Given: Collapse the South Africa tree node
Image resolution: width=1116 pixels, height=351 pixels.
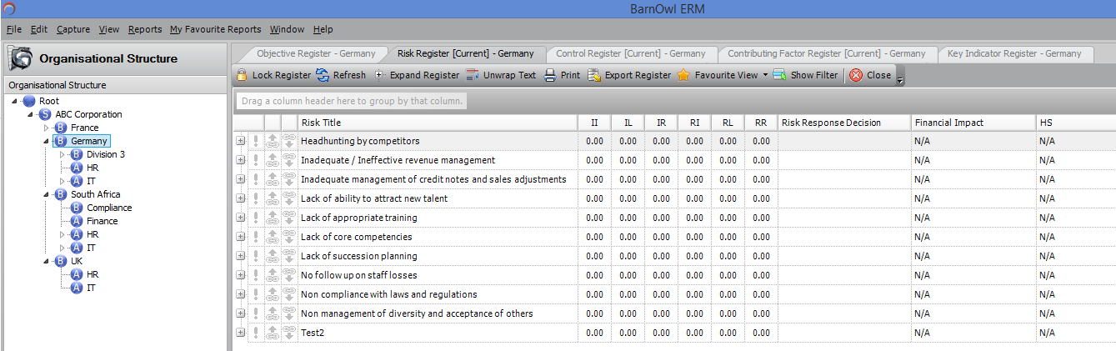Looking at the screenshot, I should point(47,194).
